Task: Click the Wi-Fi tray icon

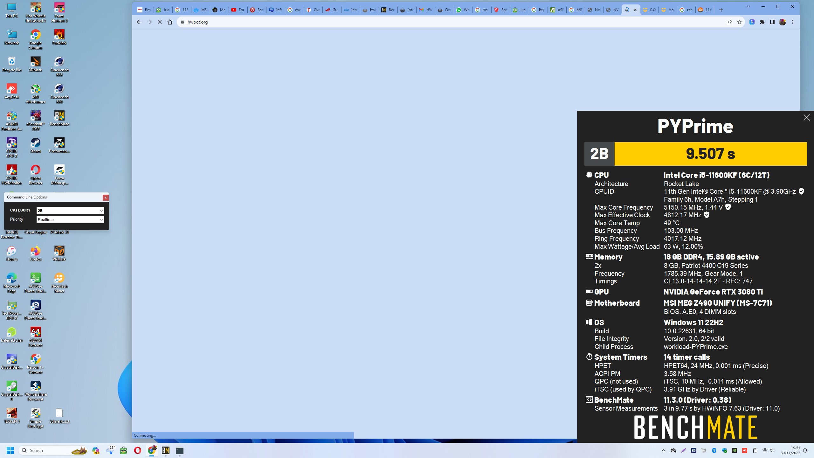Action: tap(765, 450)
